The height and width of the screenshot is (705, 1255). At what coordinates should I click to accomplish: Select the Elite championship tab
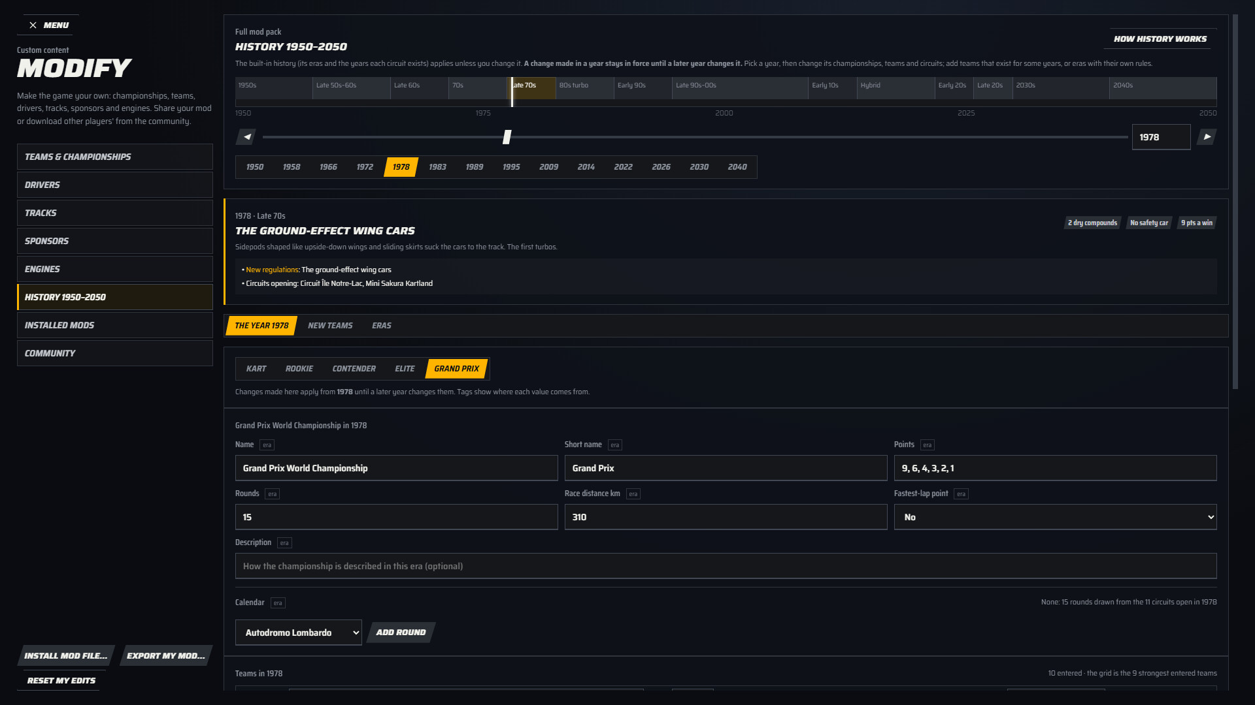click(x=405, y=369)
